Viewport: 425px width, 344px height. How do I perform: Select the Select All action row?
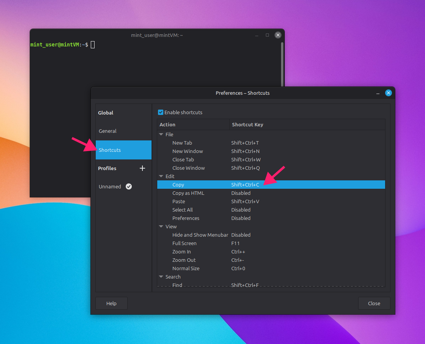point(271,210)
